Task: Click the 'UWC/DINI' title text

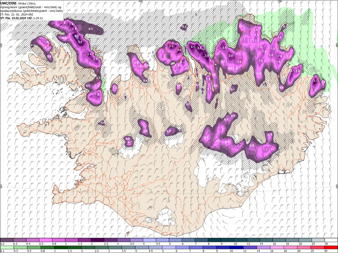Action: click(8, 3)
